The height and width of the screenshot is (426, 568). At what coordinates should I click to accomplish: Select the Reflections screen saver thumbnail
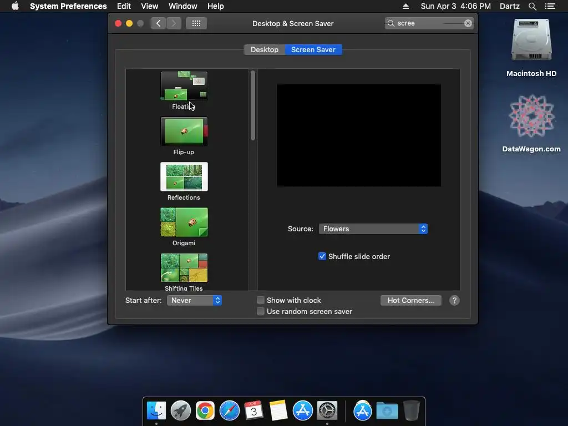(x=184, y=177)
